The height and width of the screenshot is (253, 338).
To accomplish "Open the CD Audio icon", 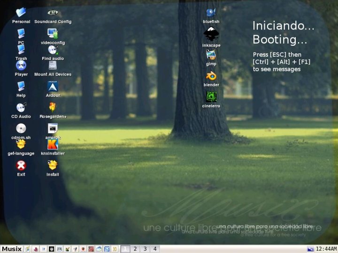I will click(21, 107).
